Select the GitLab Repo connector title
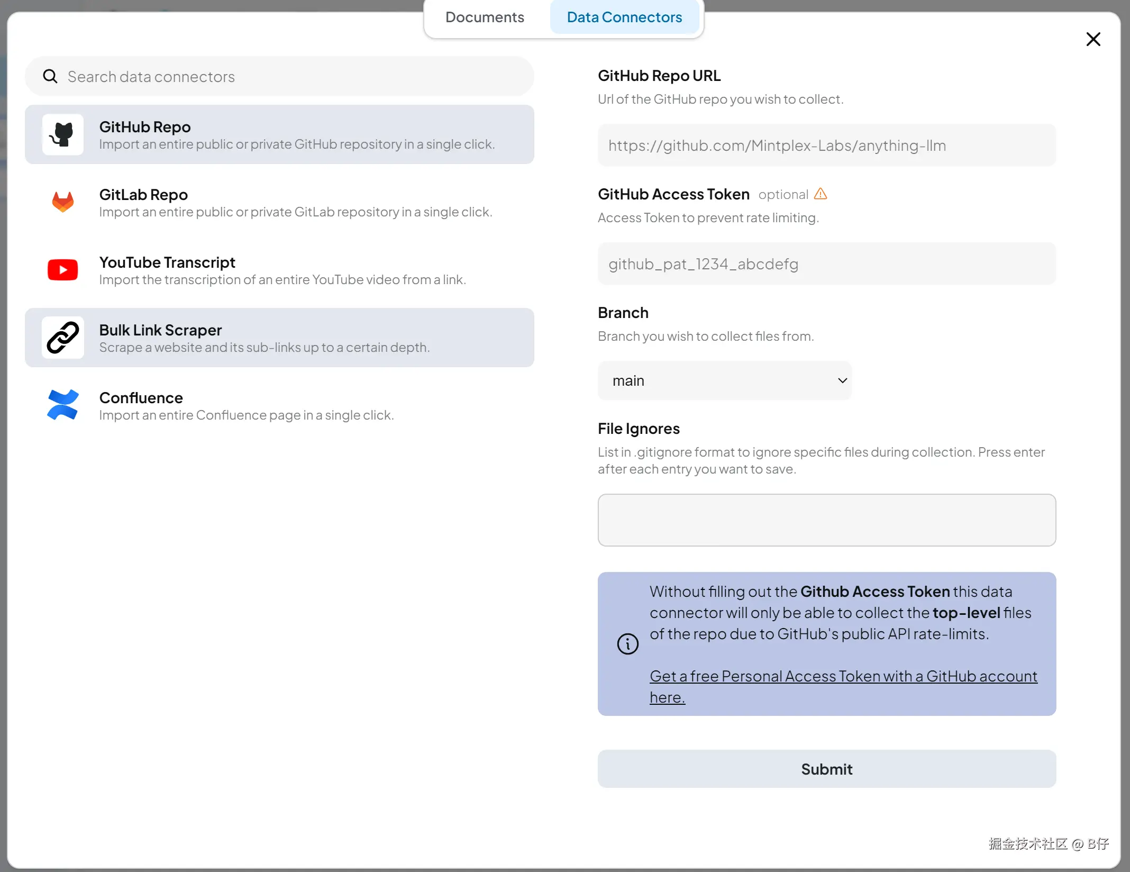The width and height of the screenshot is (1130, 872). (x=143, y=195)
